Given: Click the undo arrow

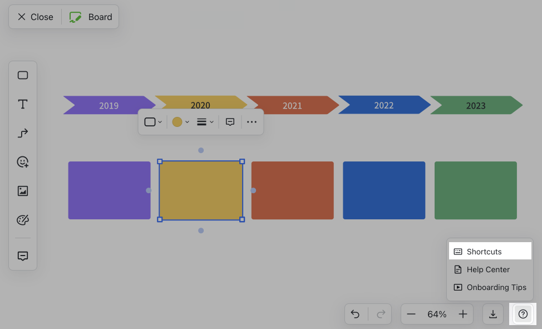Looking at the screenshot, I should pyautogui.click(x=356, y=314).
